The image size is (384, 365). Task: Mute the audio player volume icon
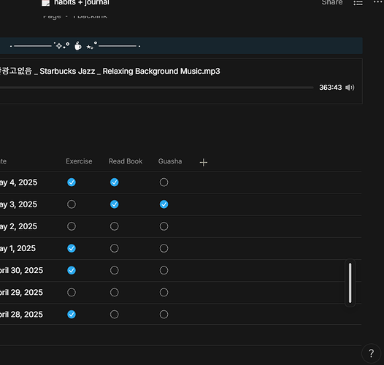(x=350, y=88)
